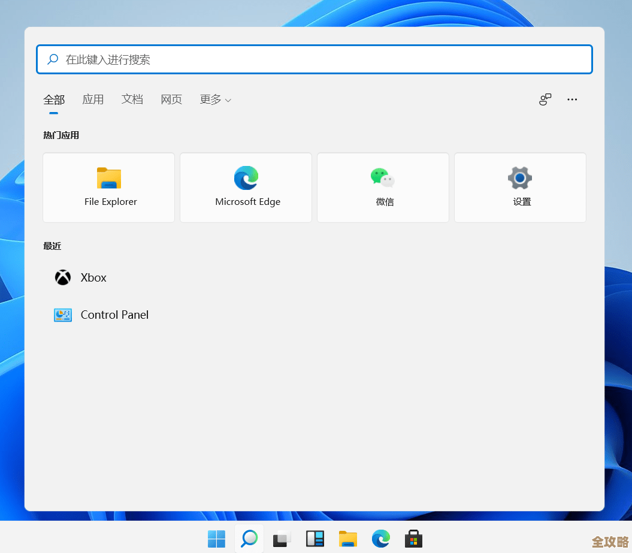Open Task View from the taskbar

coord(282,539)
